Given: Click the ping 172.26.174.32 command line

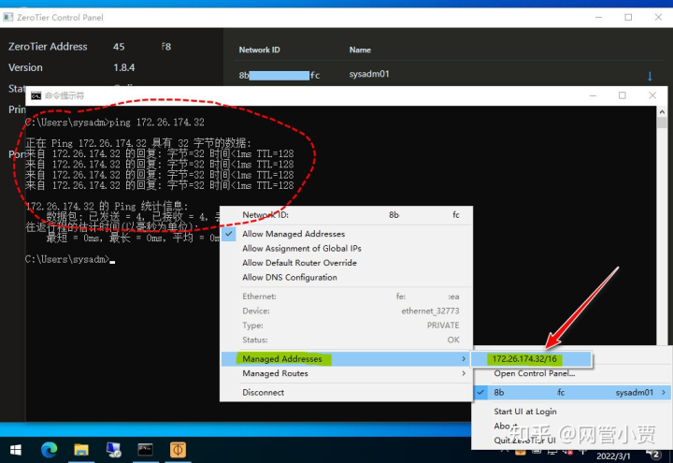Looking at the screenshot, I should point(115,123).
